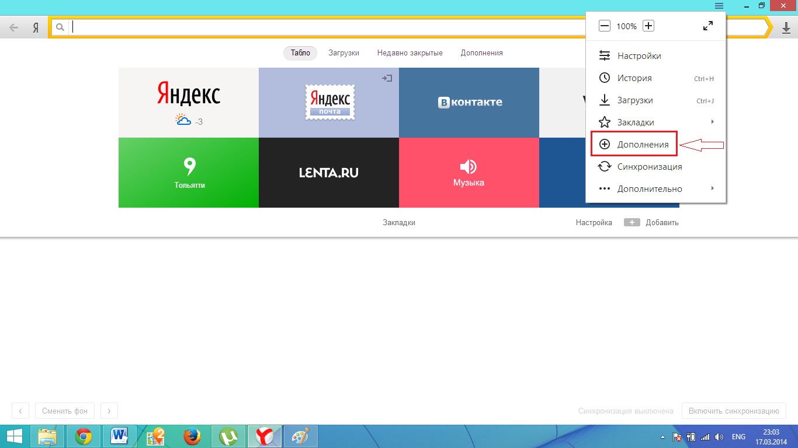798x448 pixels.
Task: Show hidden tray icons arrow
Action: [x=662, y=437]
